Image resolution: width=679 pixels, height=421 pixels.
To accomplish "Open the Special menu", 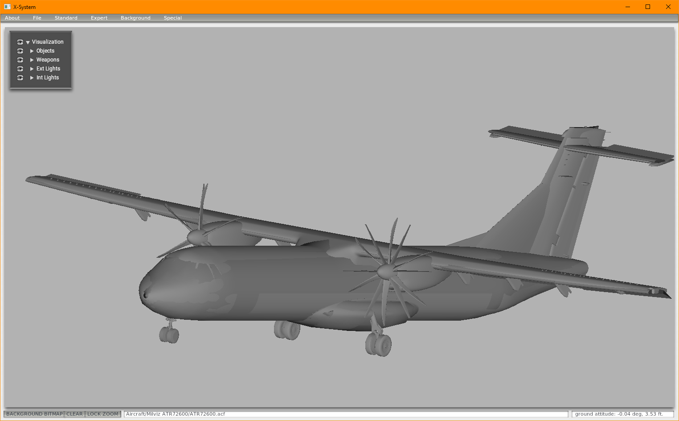I will pos(172,18).
